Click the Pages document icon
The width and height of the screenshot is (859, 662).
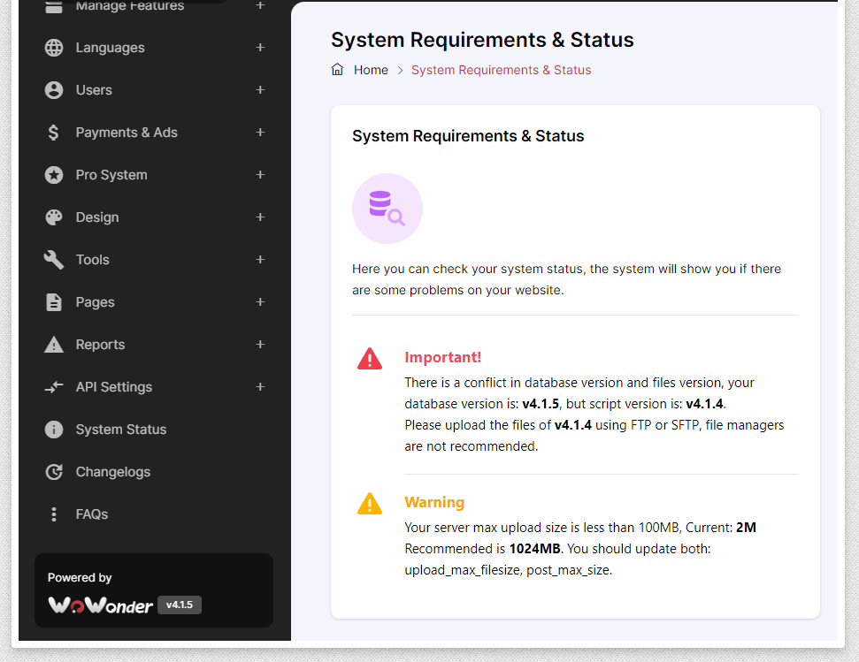54,302
